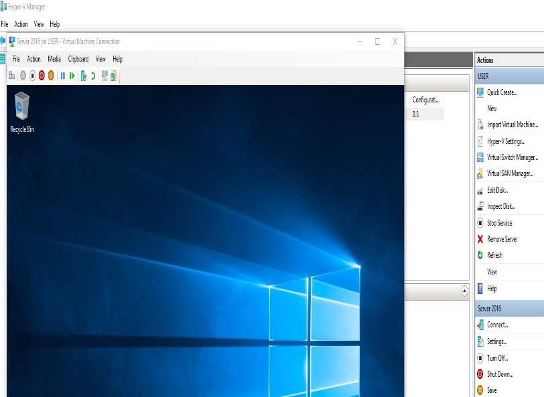Viewport: 544px width, 397px height.
Task: Open File menu in Virtual Machine Connection
Action: (x=16, y=59)
